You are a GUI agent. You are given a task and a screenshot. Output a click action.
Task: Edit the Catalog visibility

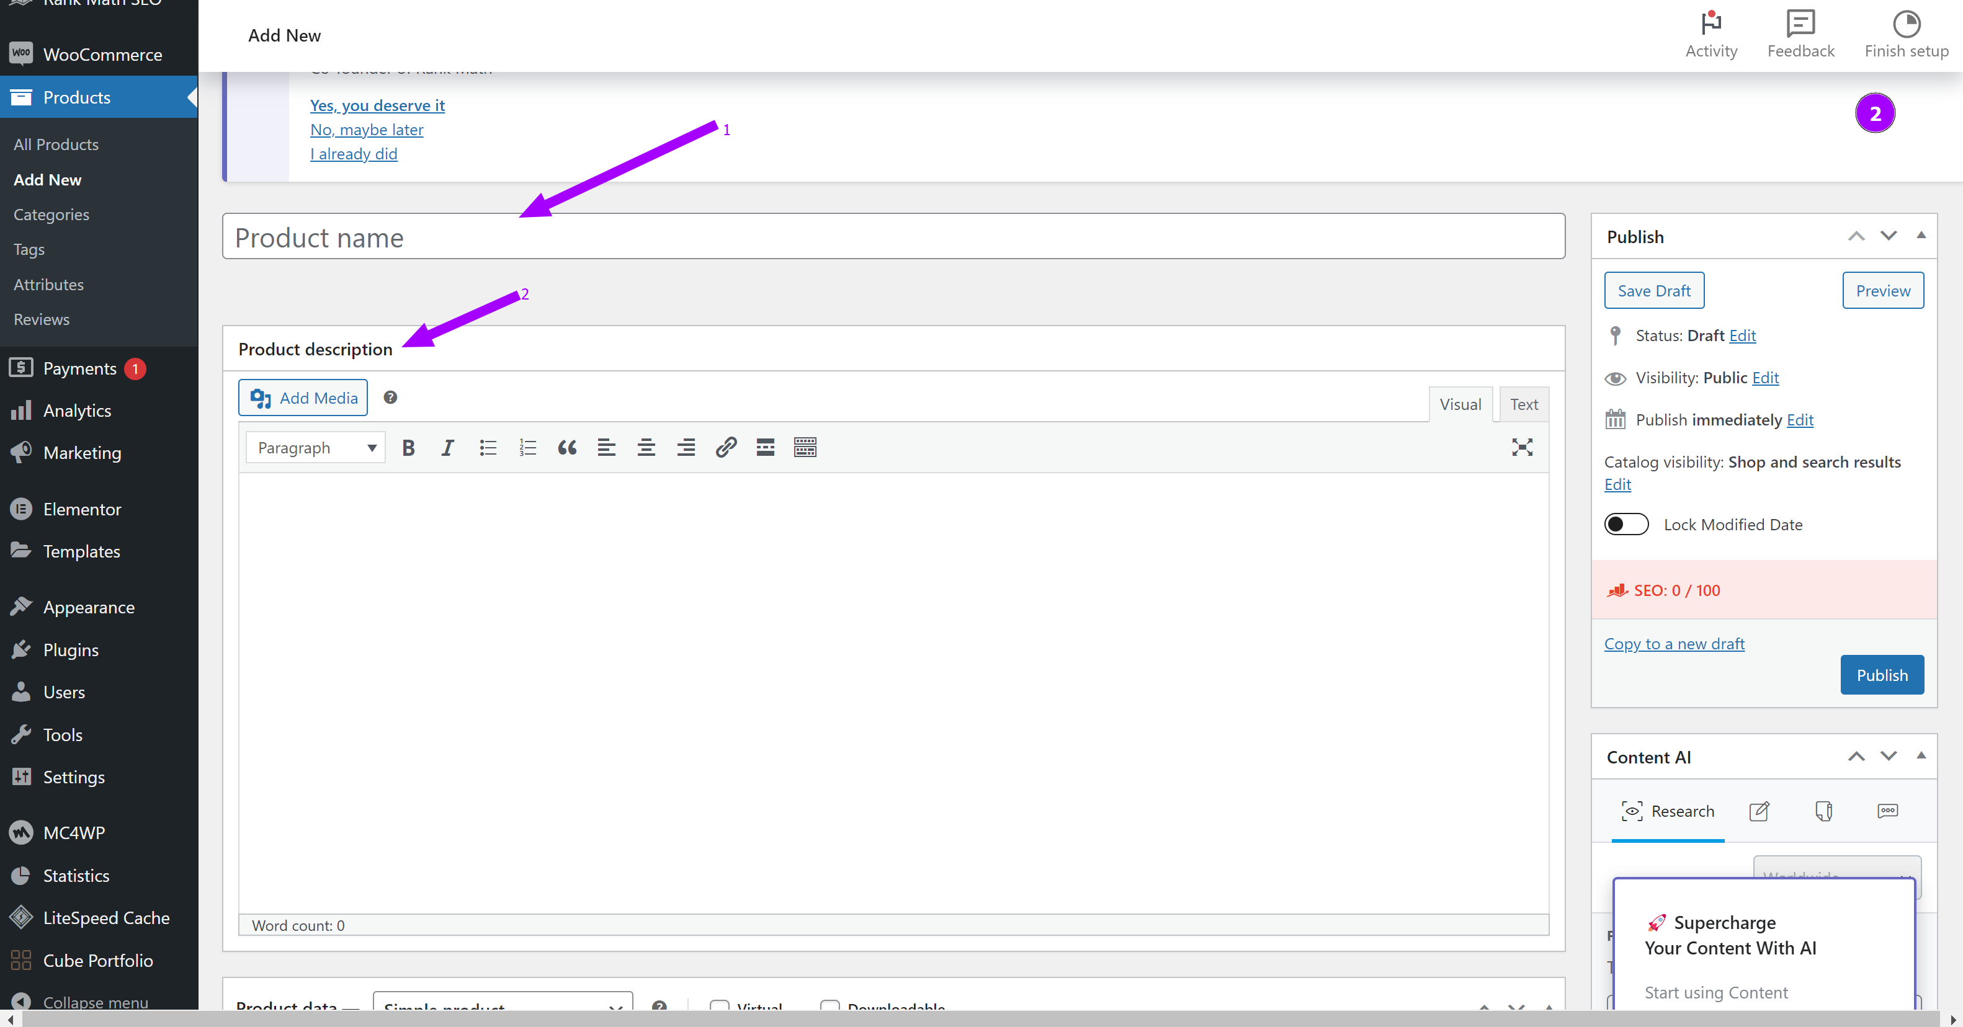(1617, 484)
